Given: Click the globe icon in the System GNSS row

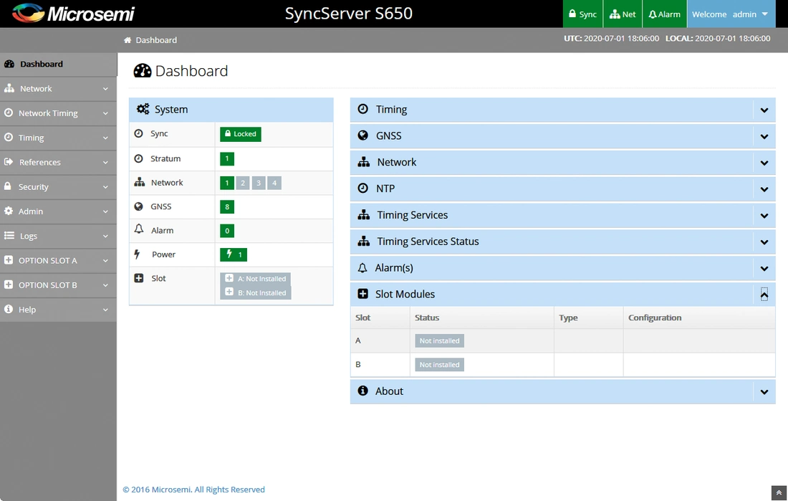Looking at the screenshot, I should coord(139,206).
